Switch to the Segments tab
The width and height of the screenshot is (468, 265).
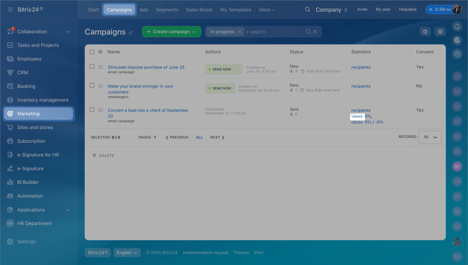point(167,10)
